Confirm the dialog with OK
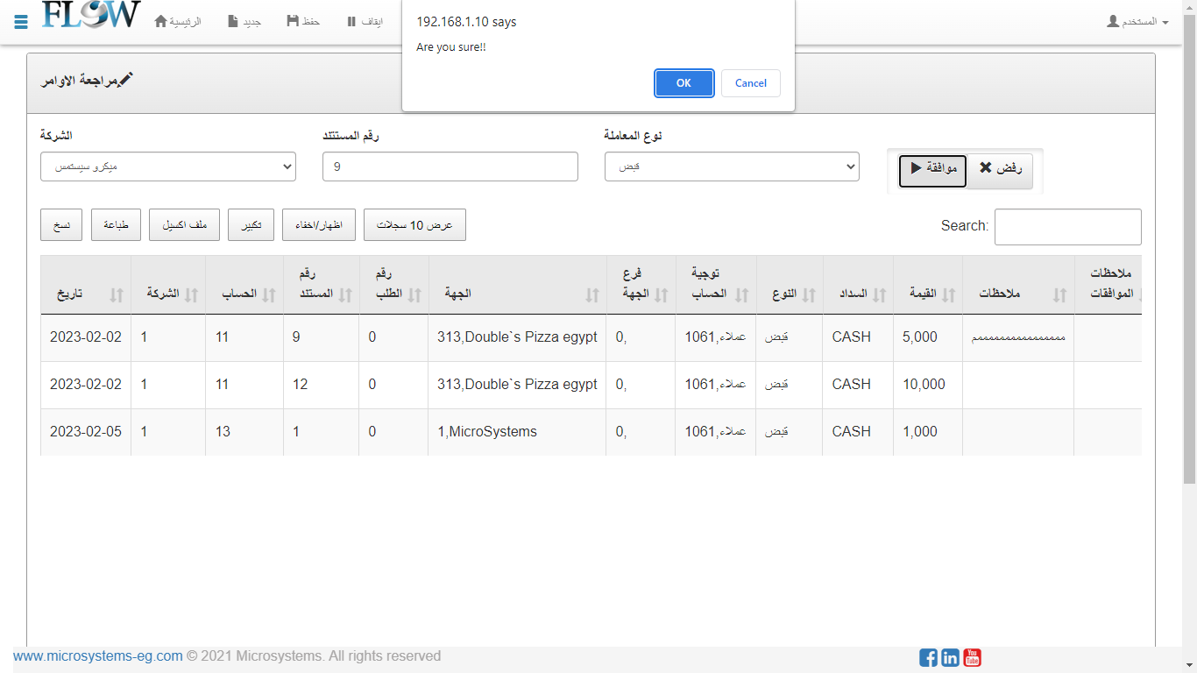 coord(683,83)
